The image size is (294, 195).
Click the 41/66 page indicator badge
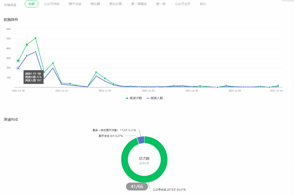tap(137, 187)
